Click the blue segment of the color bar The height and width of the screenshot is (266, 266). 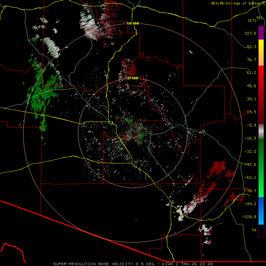261,211
